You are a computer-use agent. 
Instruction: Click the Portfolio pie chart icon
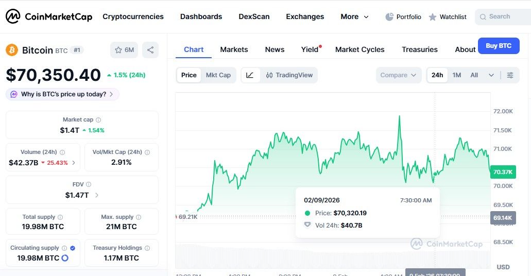(x=389, y=17)
